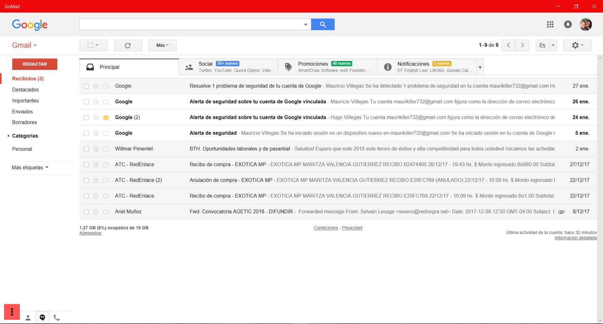This screenshot has height=324, width=603.
Task: Add a new inbox tab with plus
Action: click(480, 67)
